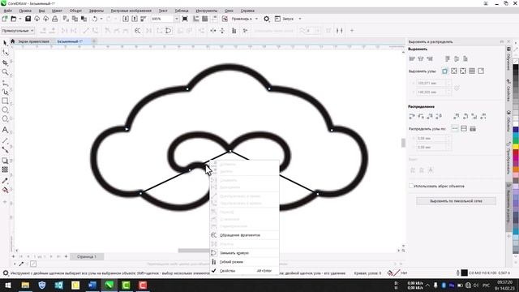The image size is (519, 292).
Task: Toggle align to specified point option
Action: 481,71
